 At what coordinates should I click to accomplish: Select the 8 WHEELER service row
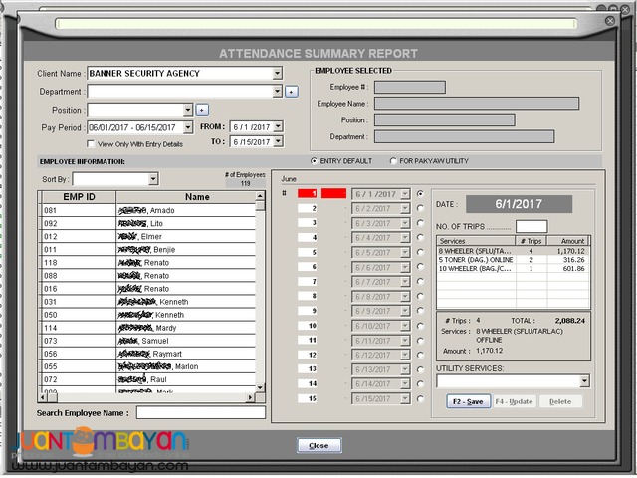[514, 251]
